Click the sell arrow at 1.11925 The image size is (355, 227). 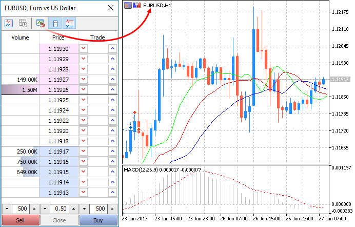point(83,100)
